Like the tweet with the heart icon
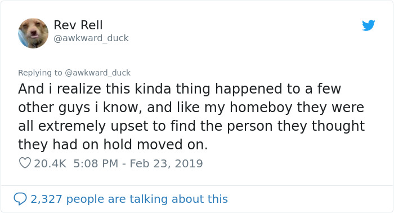This screenshot has width=394, height=213. (x=25, y=163)
